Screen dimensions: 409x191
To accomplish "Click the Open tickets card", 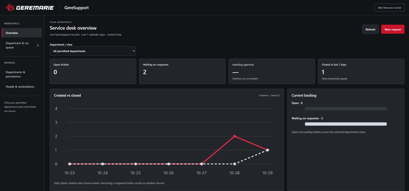I will coord(93,71).
